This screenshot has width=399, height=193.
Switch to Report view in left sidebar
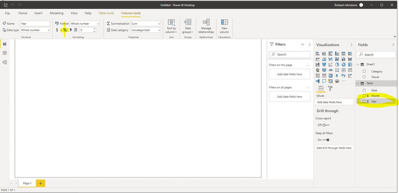tap(4, 44)
